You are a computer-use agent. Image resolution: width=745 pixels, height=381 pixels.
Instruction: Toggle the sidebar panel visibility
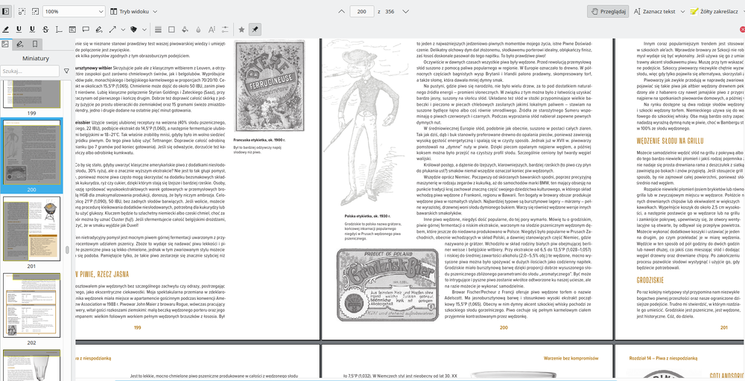click(x=7, y=12)
